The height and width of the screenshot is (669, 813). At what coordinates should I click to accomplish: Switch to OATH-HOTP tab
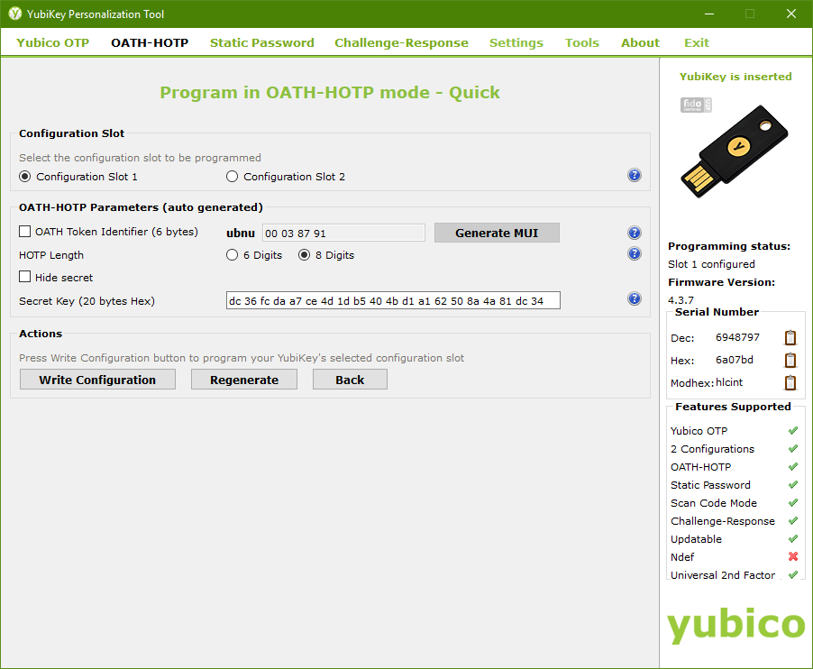pyautogui.click(x=150, y=42)
